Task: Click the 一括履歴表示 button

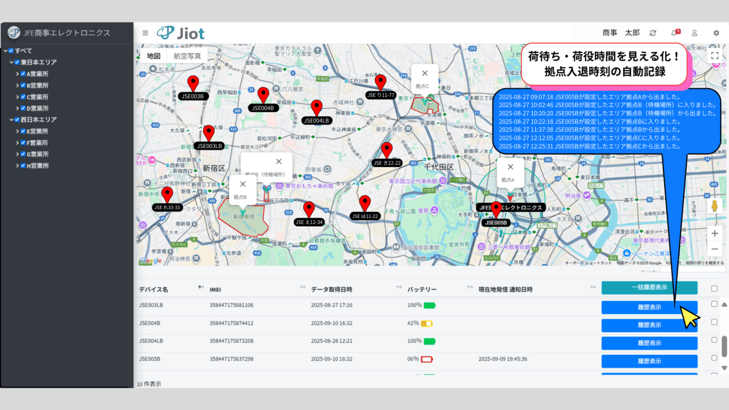Action: [x=649, y=287]
